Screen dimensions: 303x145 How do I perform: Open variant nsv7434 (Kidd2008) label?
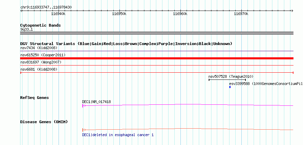click(x=39, y=48)
